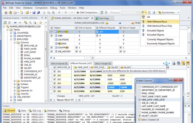
Task: Open the Debug output tab
Action: (64, 111)
